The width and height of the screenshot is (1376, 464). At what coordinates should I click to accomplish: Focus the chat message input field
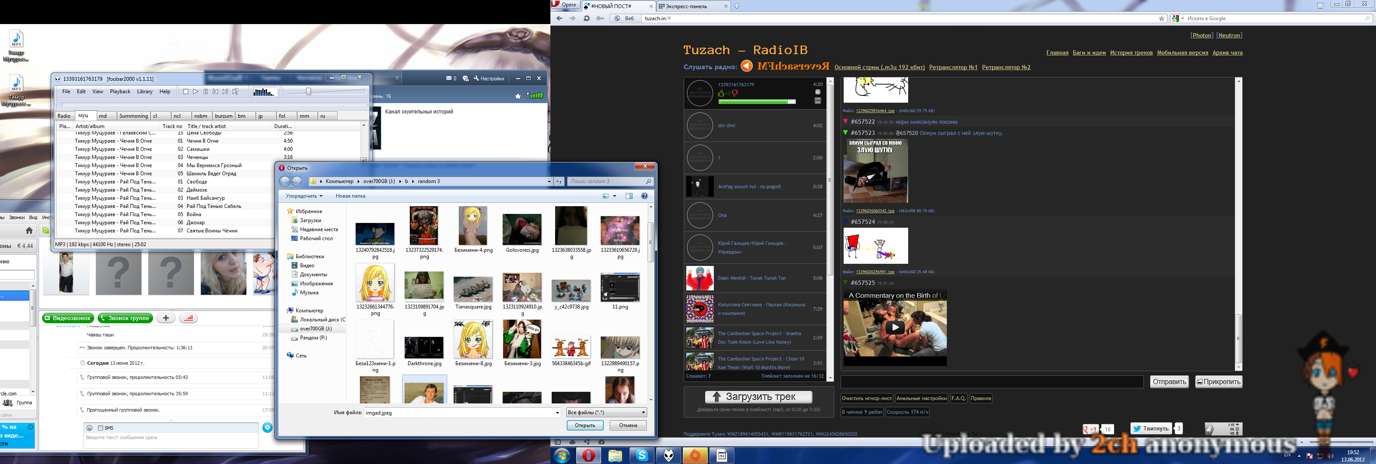pos(992,382)
